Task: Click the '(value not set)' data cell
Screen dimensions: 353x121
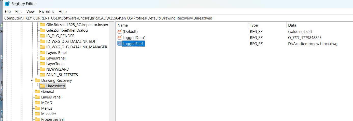Action: [x=300, y=31]
